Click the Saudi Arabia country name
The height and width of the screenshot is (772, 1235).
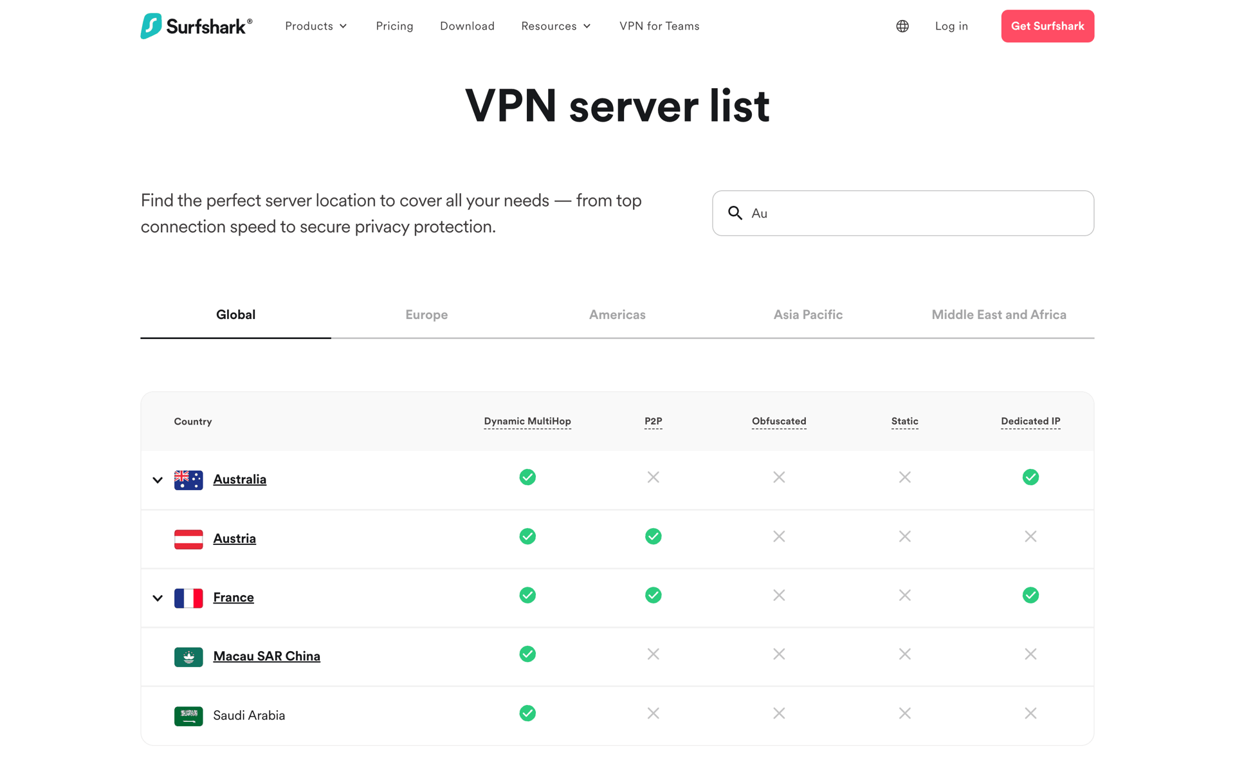tap(249, 716)
